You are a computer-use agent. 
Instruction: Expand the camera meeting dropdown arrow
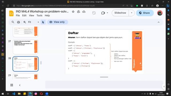pyautogui.click(x=107, y=13)
